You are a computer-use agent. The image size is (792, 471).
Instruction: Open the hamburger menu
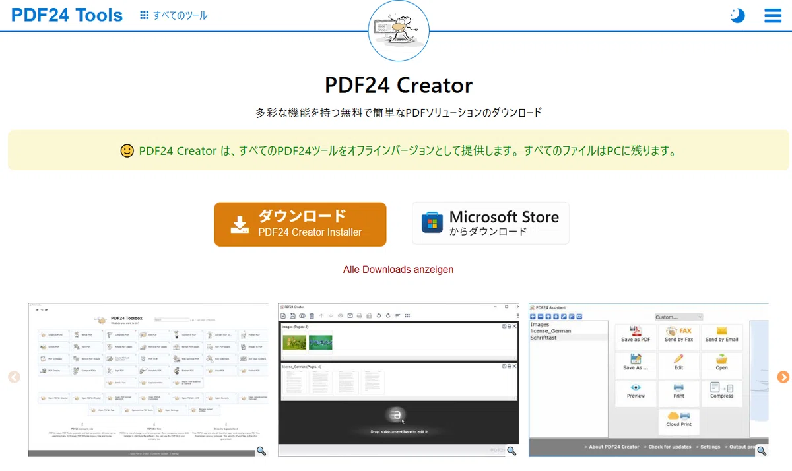[773, 15]
